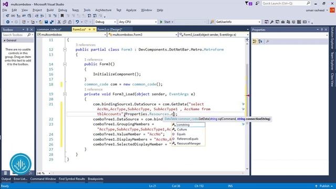
Task: Collapse the Form3() constructor at line 14
Action: [65, 64]
